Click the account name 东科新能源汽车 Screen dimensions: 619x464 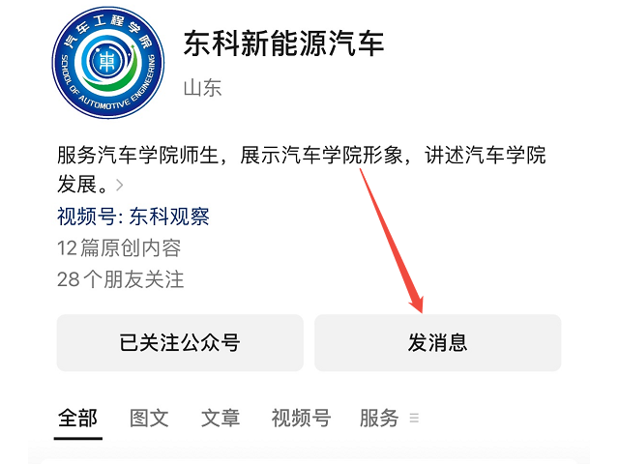[x=283, y=43]
